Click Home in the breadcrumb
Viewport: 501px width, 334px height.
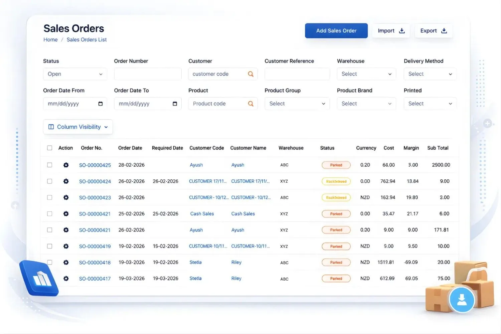click(50, 39)
